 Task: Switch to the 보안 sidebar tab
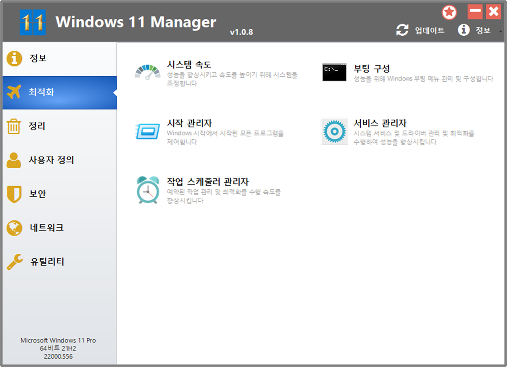coord(60,194)
